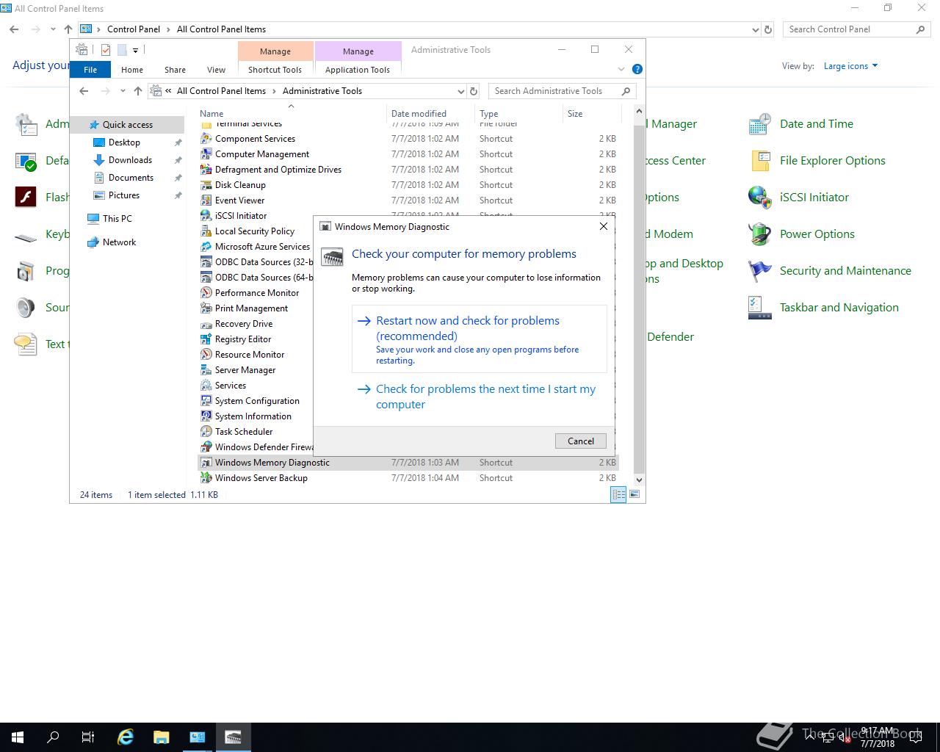The image size is (940, 752).
Task: Switch to the Home ribbon tab
Action: click(132, 70)
